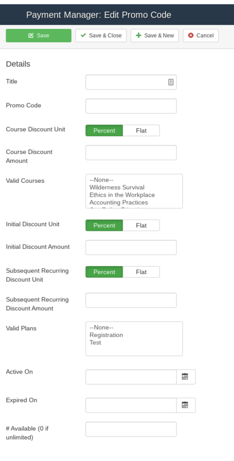This screenshot has height=461, width=234.
Task: Set Initial Discount Unit to Flat
Action: click(141, 225)
